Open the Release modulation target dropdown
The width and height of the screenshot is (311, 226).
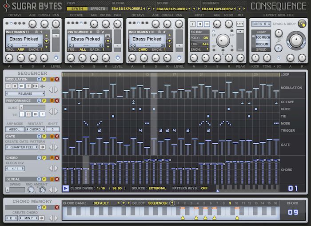[x=25, y=94]
